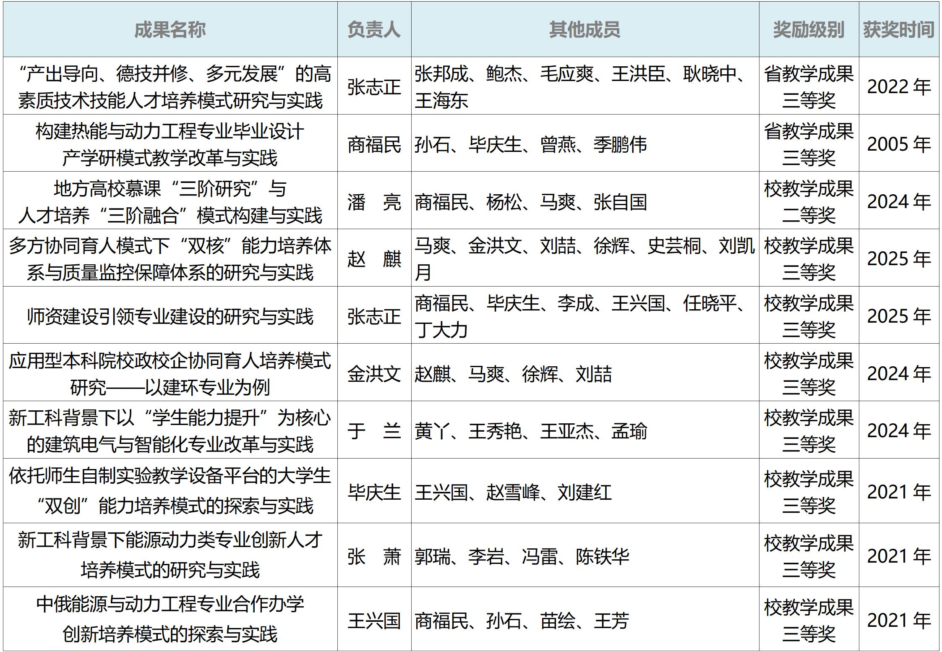
Task: Click leader name 金洪文
Action: pyautogui.click(x=374, y=374)
